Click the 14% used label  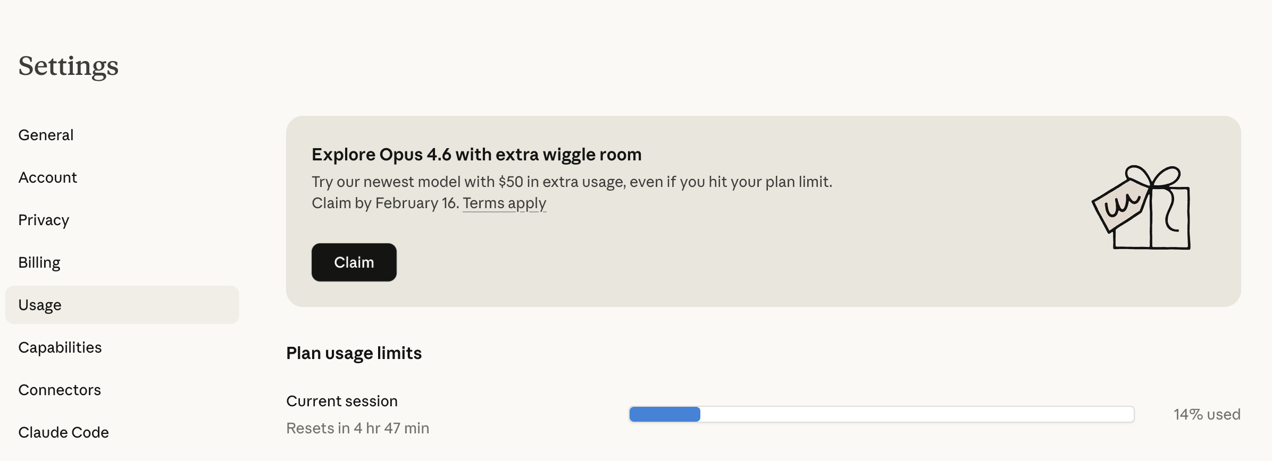coord(1207,414)
